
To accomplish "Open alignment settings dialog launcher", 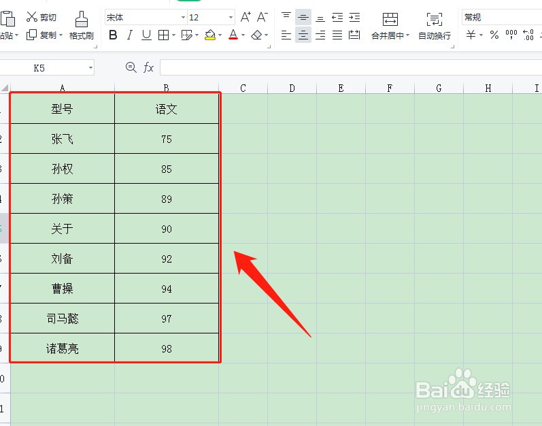I will tap(452, 46).
